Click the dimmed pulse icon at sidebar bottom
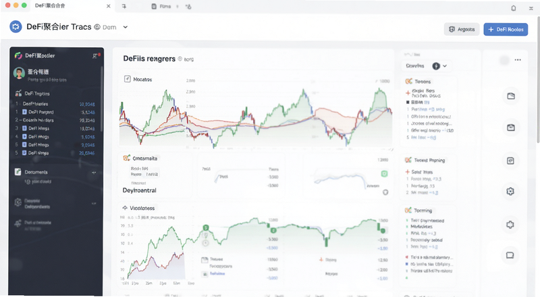 click(x=18, y=223)
